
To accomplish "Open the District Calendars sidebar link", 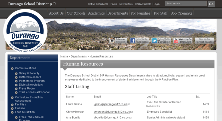I will coord(30,77).
